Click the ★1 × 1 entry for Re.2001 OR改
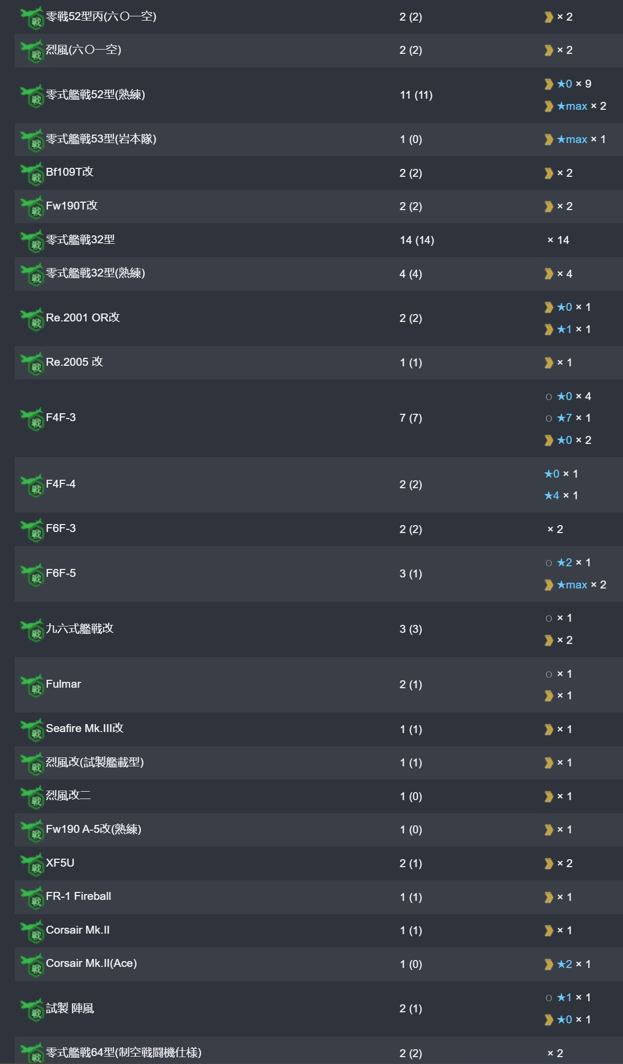 tap(574, 329)
